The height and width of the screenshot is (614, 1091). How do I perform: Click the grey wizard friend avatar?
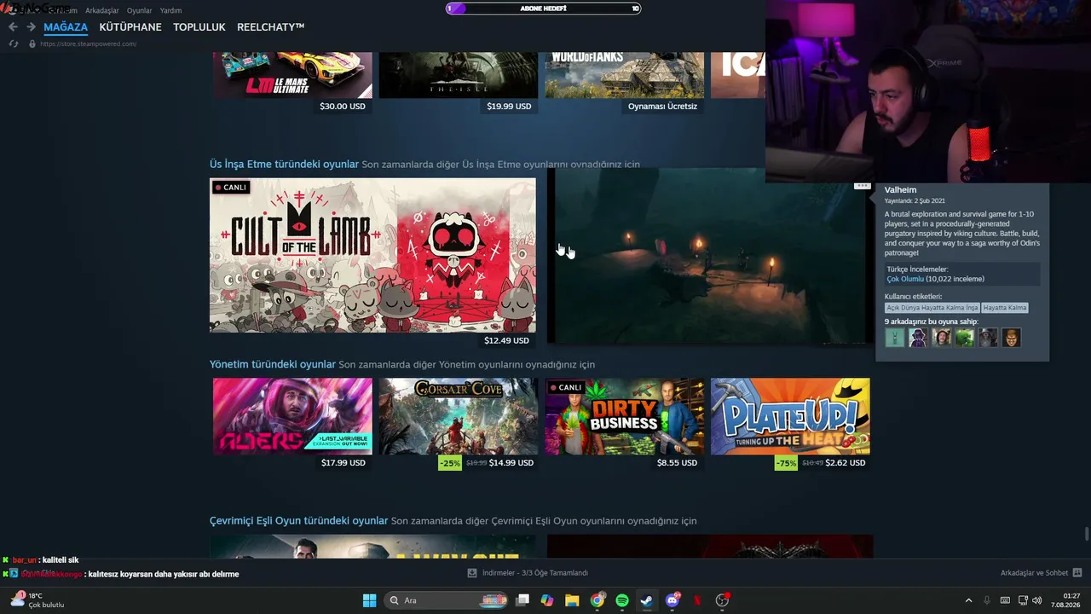tap(988, 338)
